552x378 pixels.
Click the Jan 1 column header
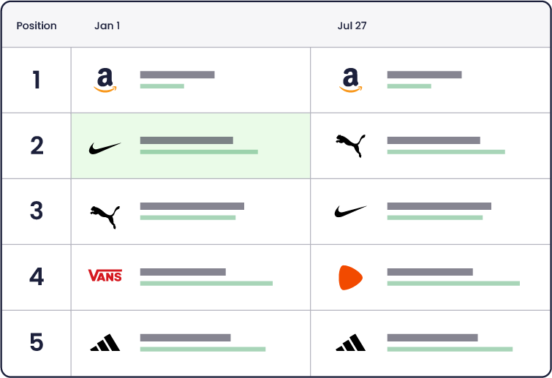point(107,26)
